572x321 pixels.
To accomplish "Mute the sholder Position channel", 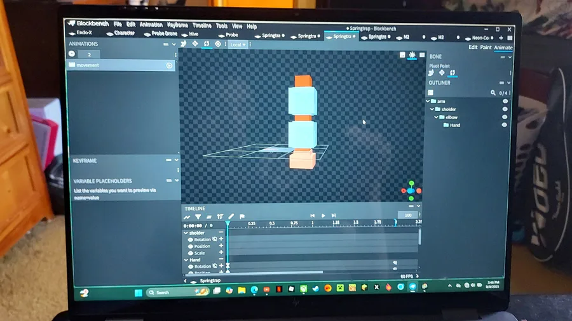I will tap(191, 246).
